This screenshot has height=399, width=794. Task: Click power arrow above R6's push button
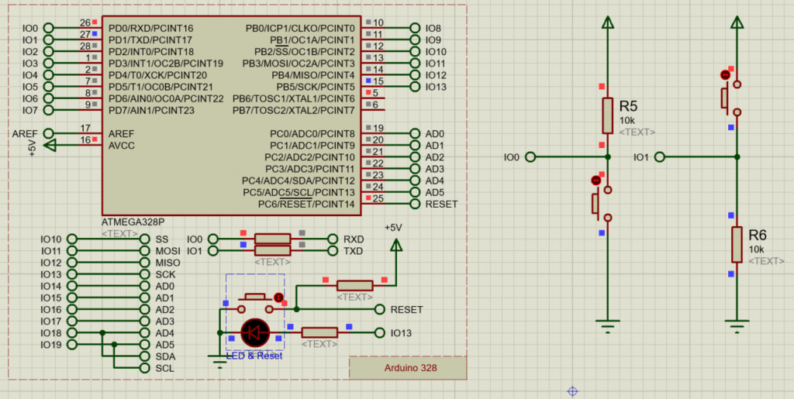click(x=737, y=22)
